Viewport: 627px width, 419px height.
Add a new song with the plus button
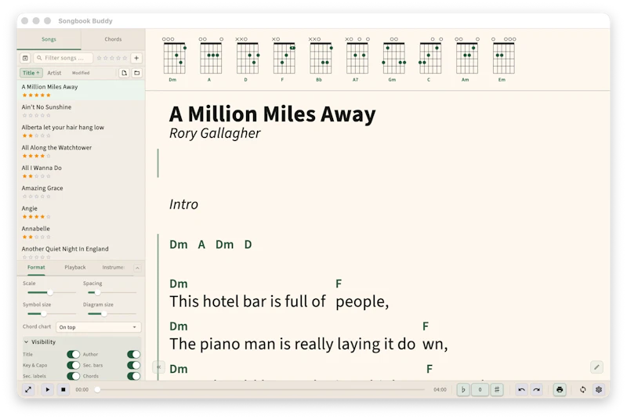[136, 58]
